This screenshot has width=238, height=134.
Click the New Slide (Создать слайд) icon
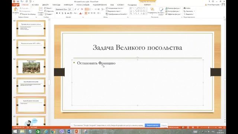coord(41,9)
